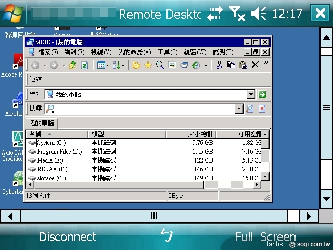Click the scissors Cut icon
The height and width of the screenshot is (250, 333).
pyautogui.click(x=219, y=65)
